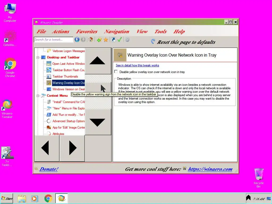Click the Start button
This screenshot has width=272, height=204.
pos(7,198)
